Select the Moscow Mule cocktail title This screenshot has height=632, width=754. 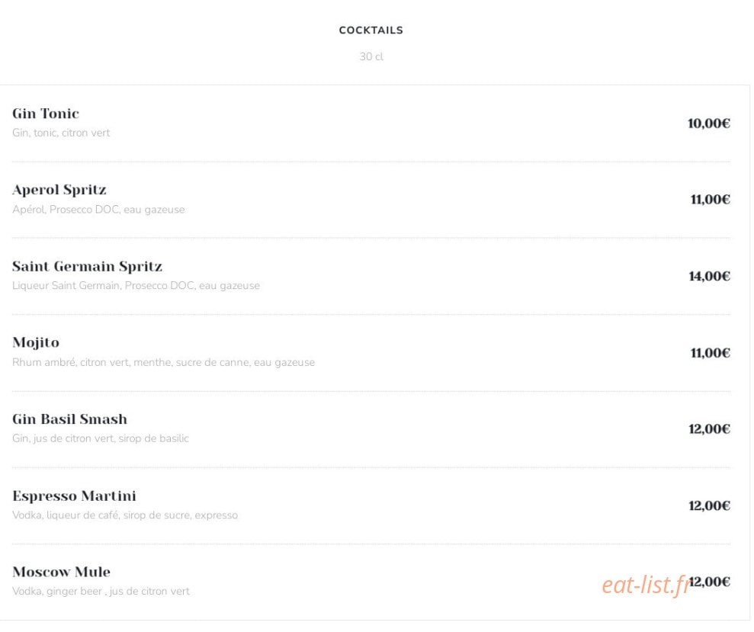point(62,572)
